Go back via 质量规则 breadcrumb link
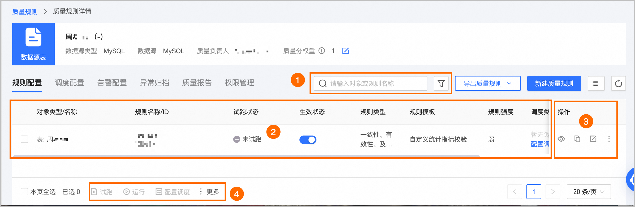This screenshot has width=635, height=207. (x=25, y=12)
